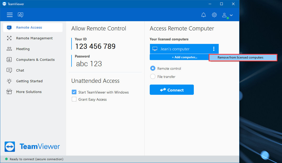Click the monitor icon beside Jean's computer
The height and width of the screenshot is (163, 282).
[155, 49]
